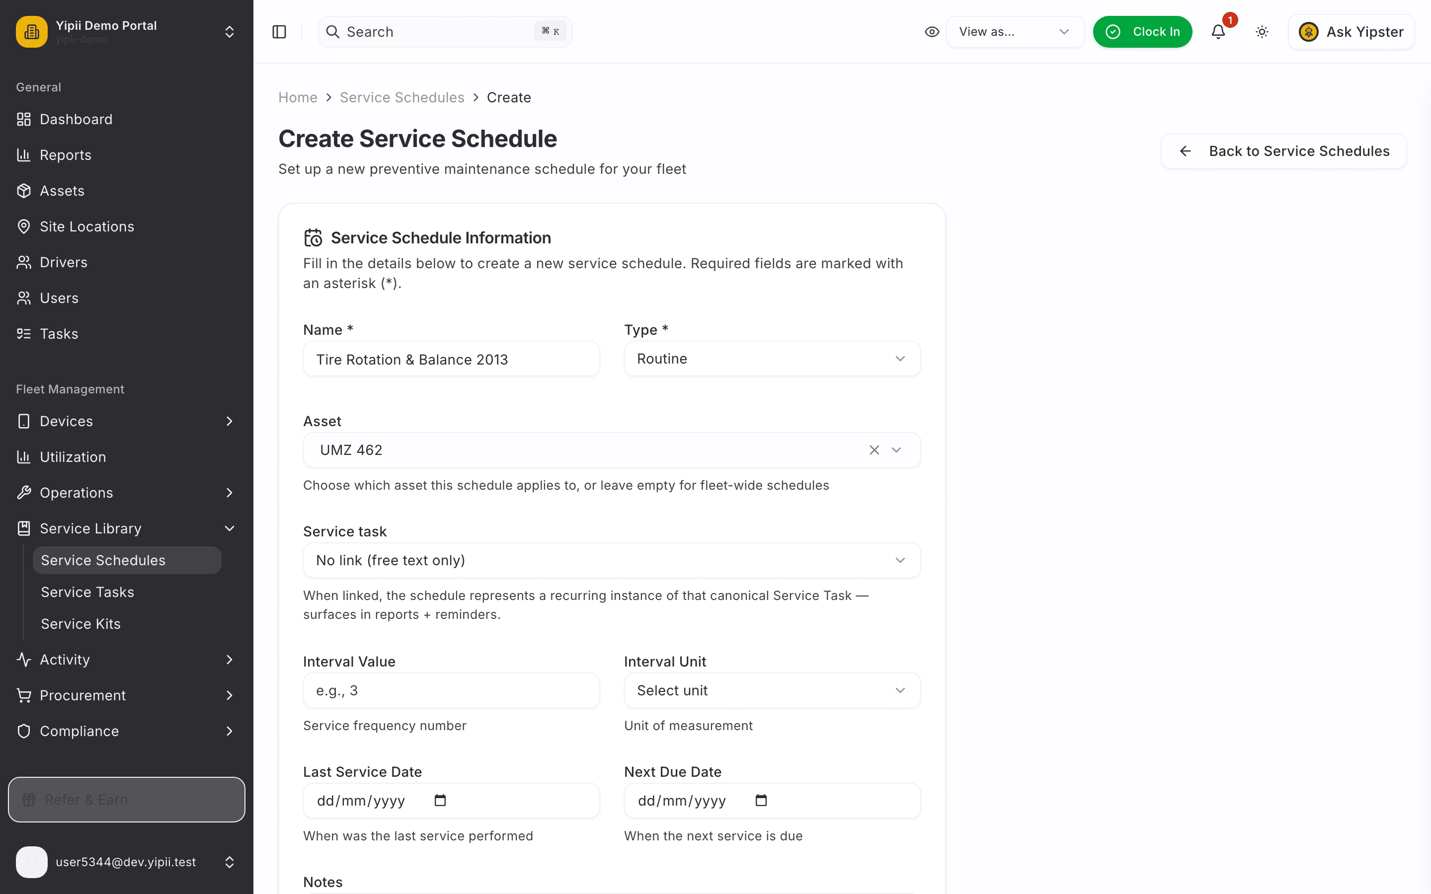The height and width of the screenshot is (894, 1431).
Task: Click the Name input field
Action: 451,359
